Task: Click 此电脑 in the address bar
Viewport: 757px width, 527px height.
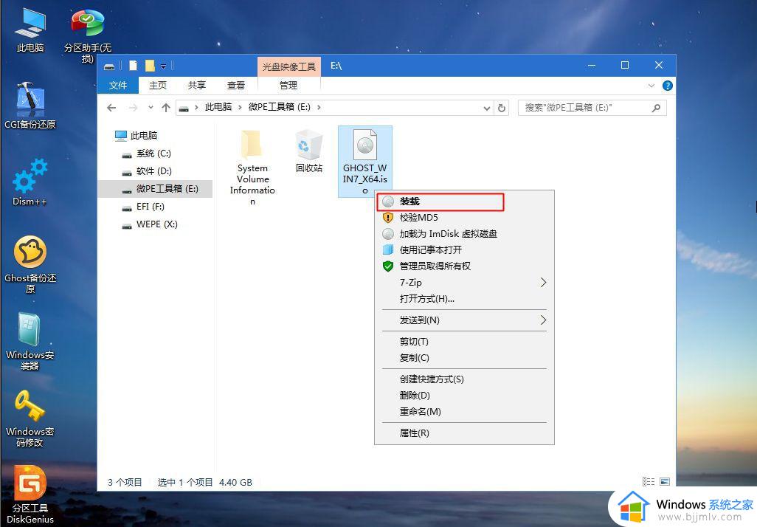Action: (218, 107)
